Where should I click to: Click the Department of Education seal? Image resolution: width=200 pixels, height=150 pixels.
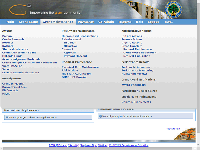coord(173,10)
